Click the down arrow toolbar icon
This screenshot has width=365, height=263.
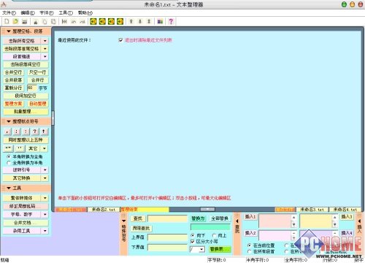click(140, 21)
